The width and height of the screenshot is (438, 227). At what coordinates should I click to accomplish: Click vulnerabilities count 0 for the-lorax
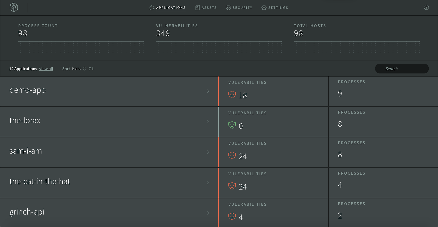[x=241, y=126]
